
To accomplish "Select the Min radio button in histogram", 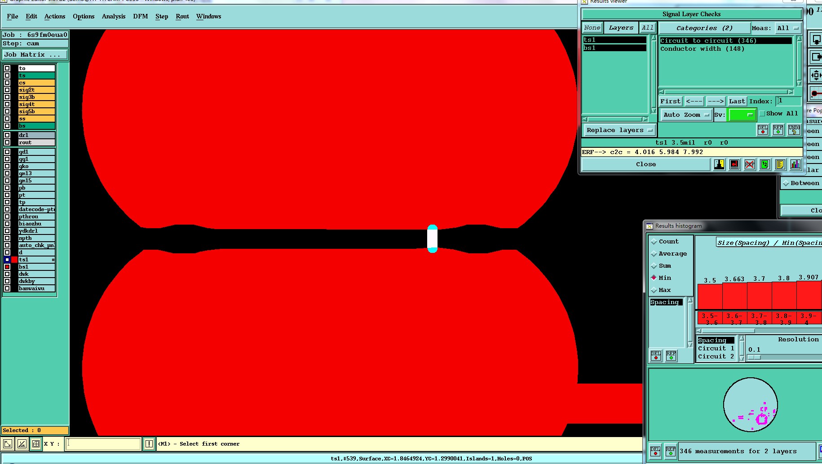I will pyautogui.click(x=654, y=278).
